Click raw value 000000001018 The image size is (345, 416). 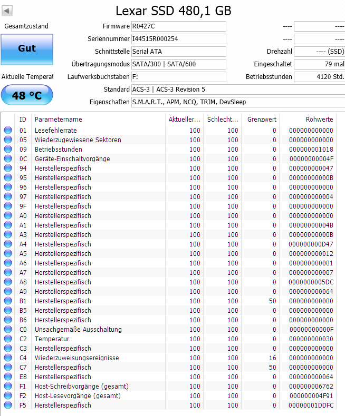coord(311,150)
